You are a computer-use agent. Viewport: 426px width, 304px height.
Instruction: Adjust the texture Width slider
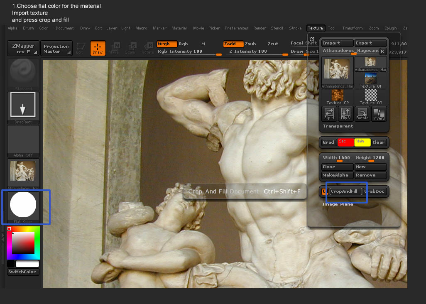pos(338,158)
